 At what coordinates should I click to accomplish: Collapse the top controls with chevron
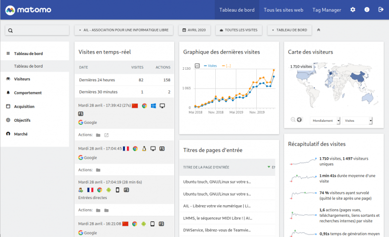tap(319, 30)
